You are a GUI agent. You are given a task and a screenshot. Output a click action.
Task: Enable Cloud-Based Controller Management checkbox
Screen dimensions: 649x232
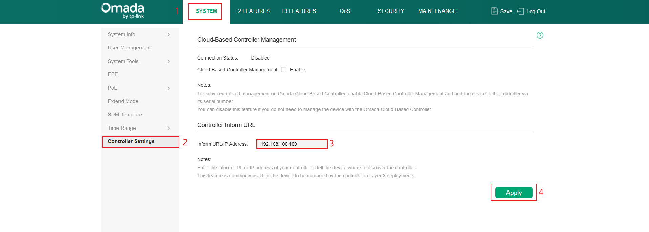(284, 70)
